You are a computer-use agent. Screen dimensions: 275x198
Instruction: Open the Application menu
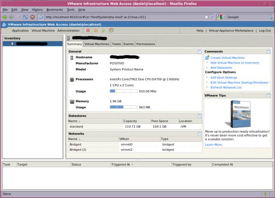point(20,30)
